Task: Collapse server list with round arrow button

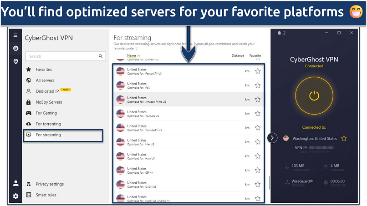Action: tap(272, 138)
